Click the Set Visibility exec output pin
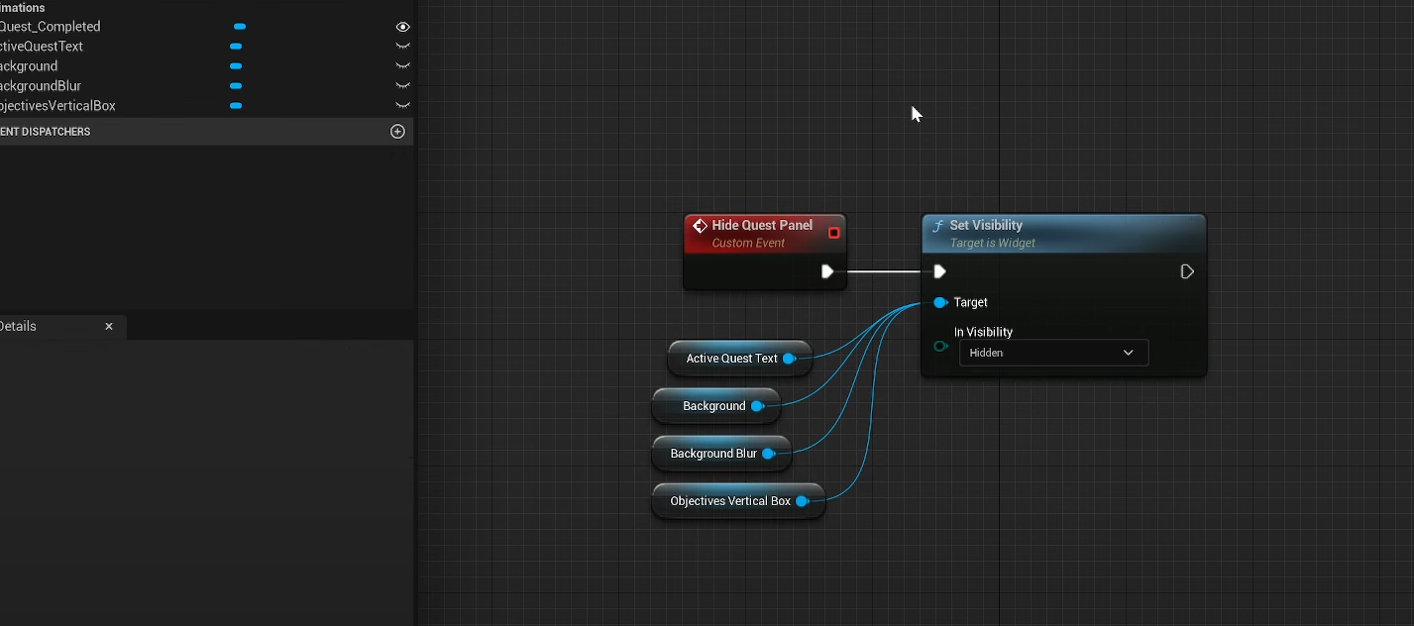Viewport: 1414px width, 626px height. pyautogui.click(x=1187, y=271)
